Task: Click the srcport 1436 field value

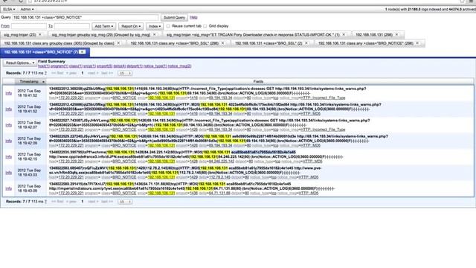Action: click(193, 193)
